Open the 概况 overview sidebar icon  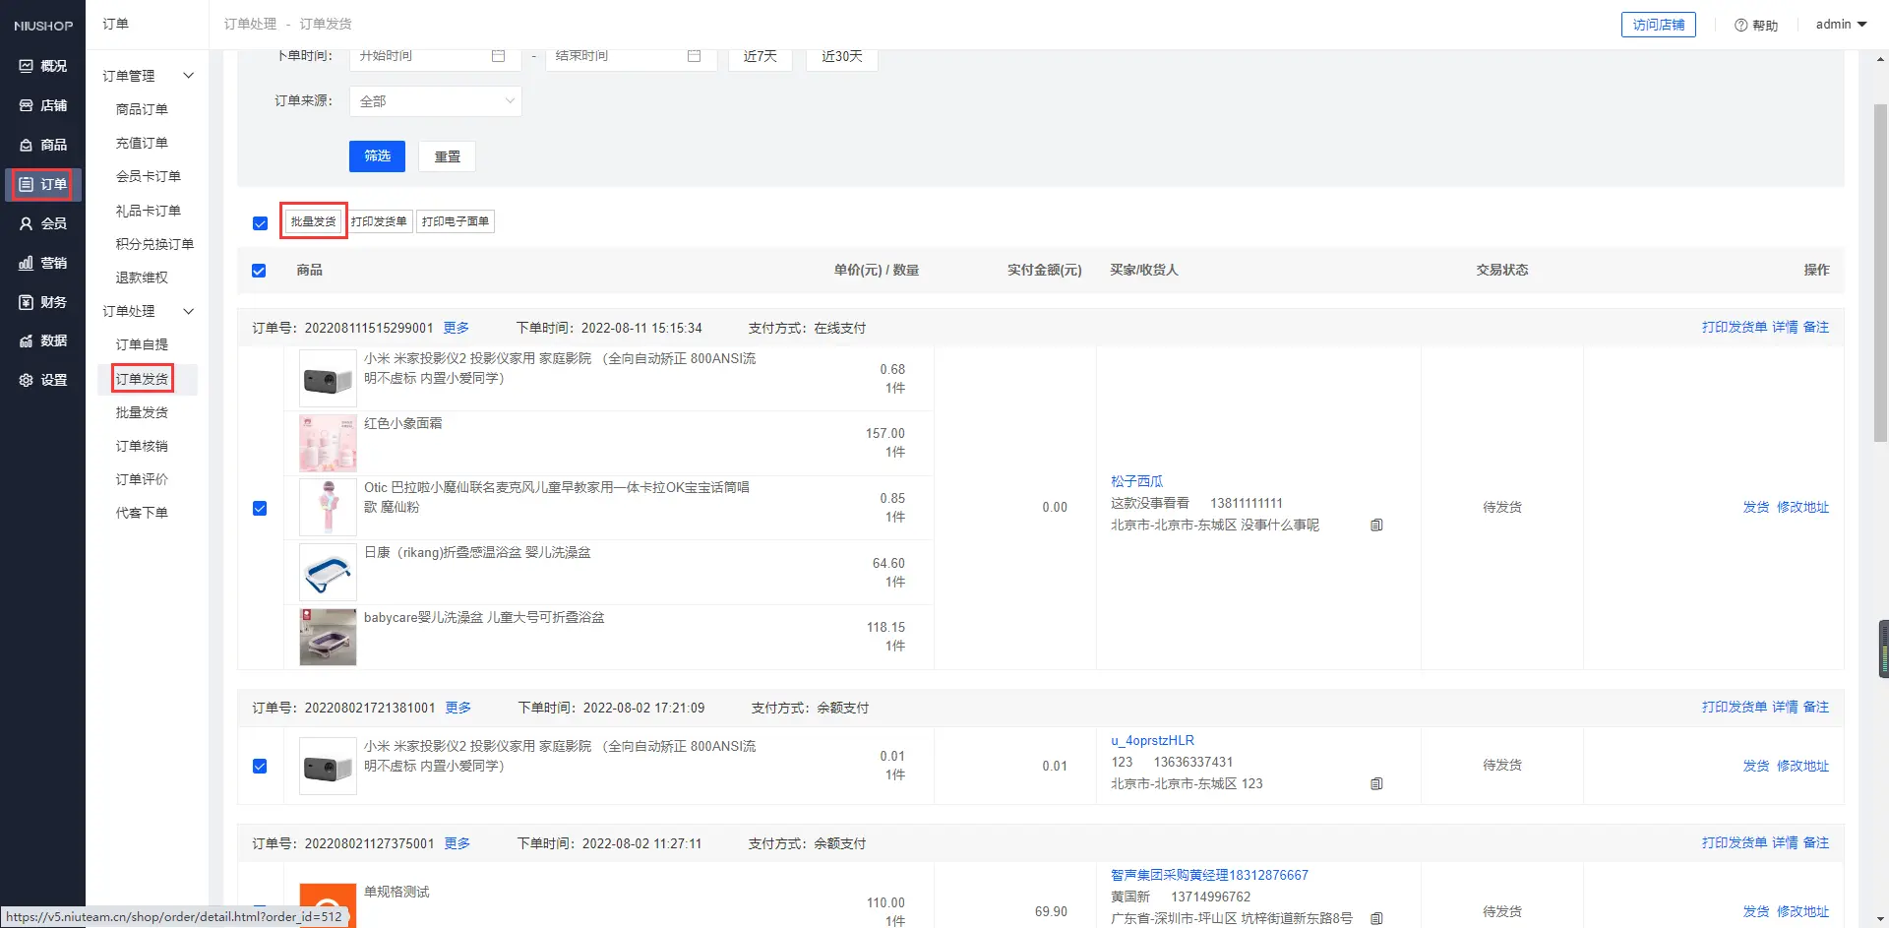pos(27,66)
